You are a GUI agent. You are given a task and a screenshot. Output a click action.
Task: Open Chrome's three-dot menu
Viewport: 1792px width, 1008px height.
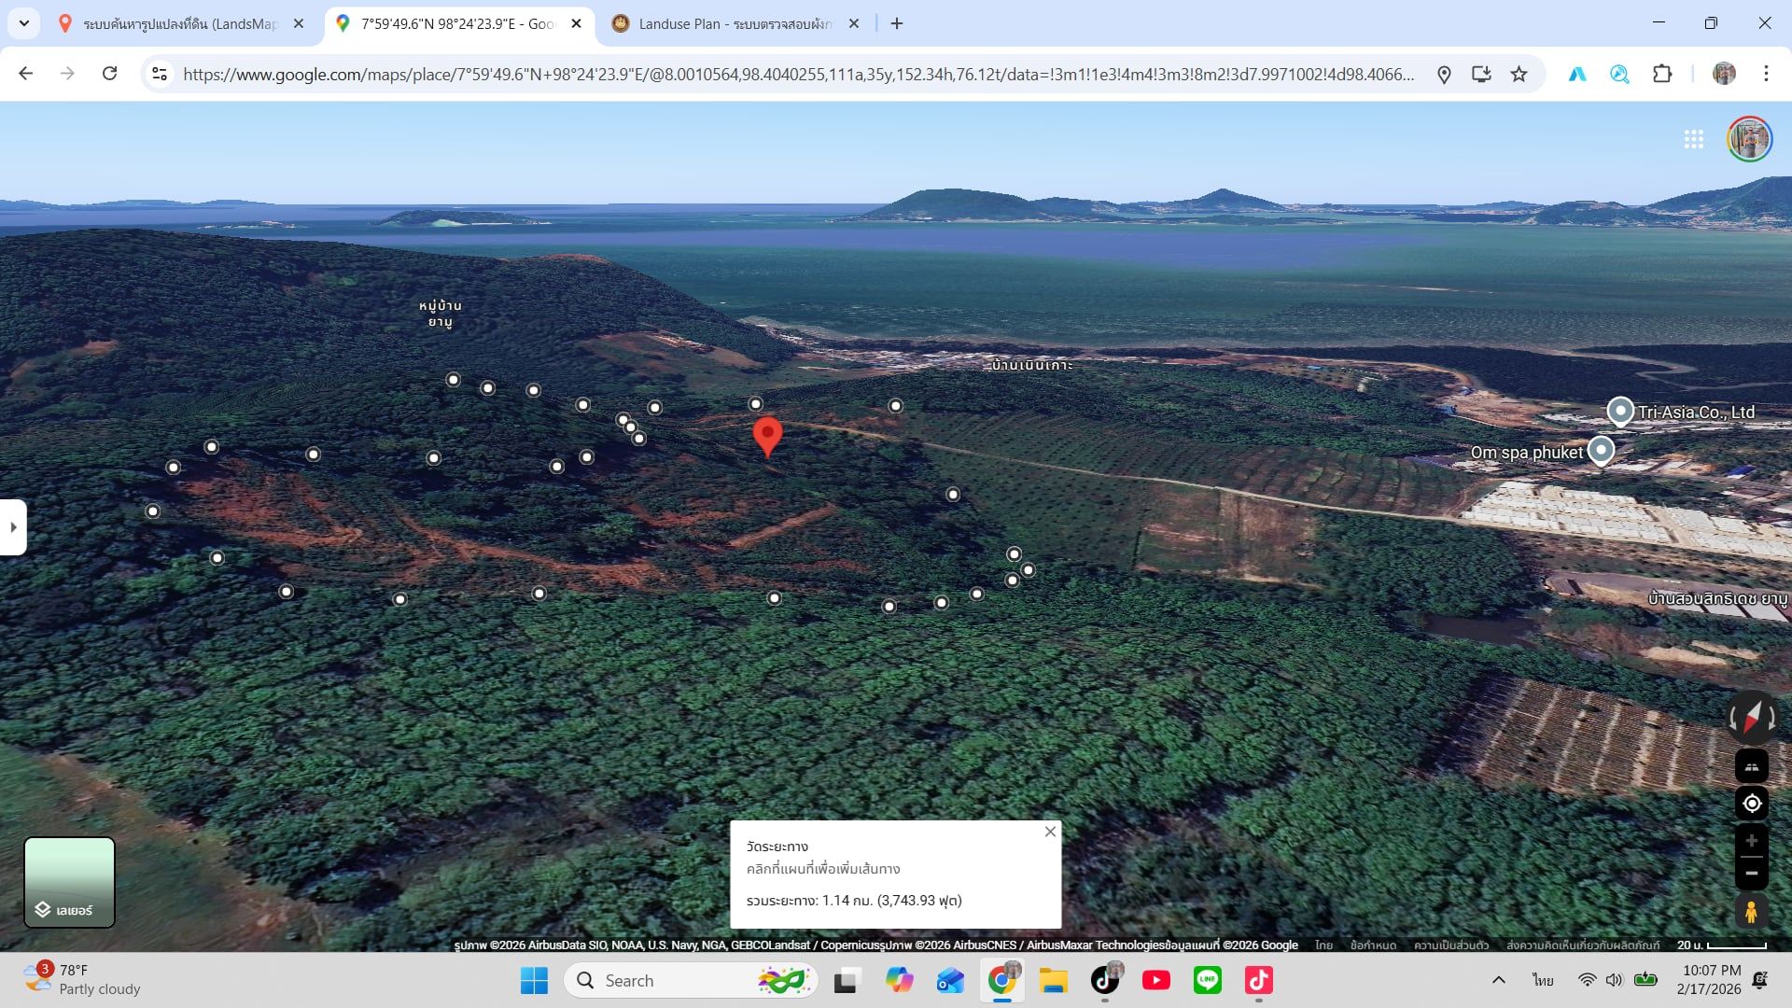coord(1766,74)
